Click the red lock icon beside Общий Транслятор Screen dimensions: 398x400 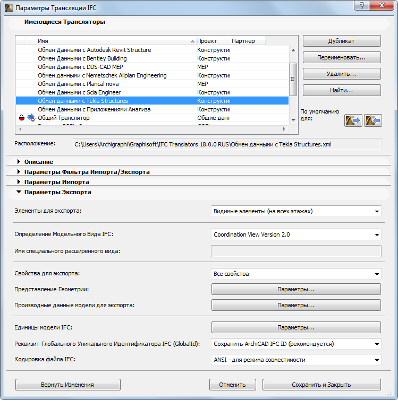coord(22,118)
